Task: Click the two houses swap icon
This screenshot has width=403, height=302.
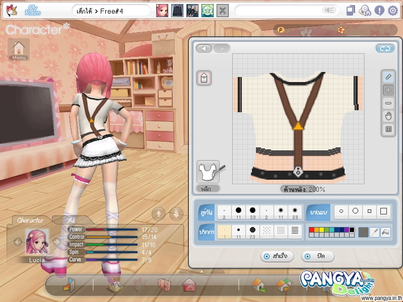Action: [284, 285]
